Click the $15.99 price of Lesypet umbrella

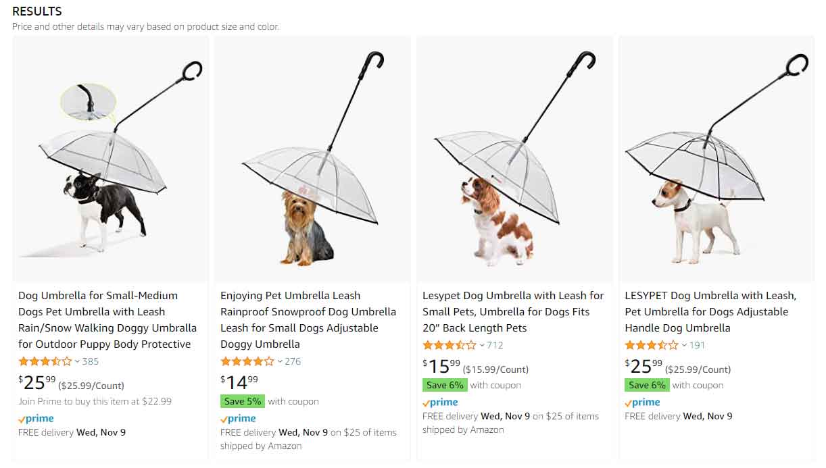[x=441, y=367]
